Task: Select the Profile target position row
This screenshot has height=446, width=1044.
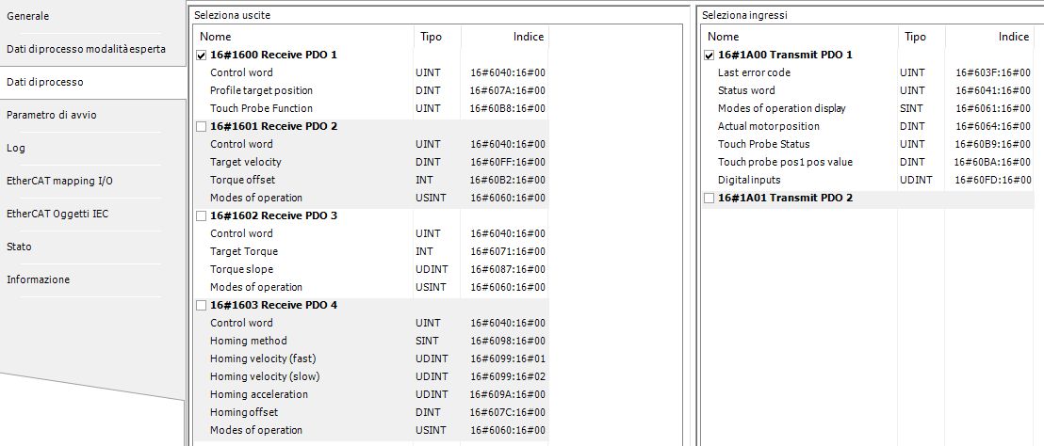Action: coord(261,90)
